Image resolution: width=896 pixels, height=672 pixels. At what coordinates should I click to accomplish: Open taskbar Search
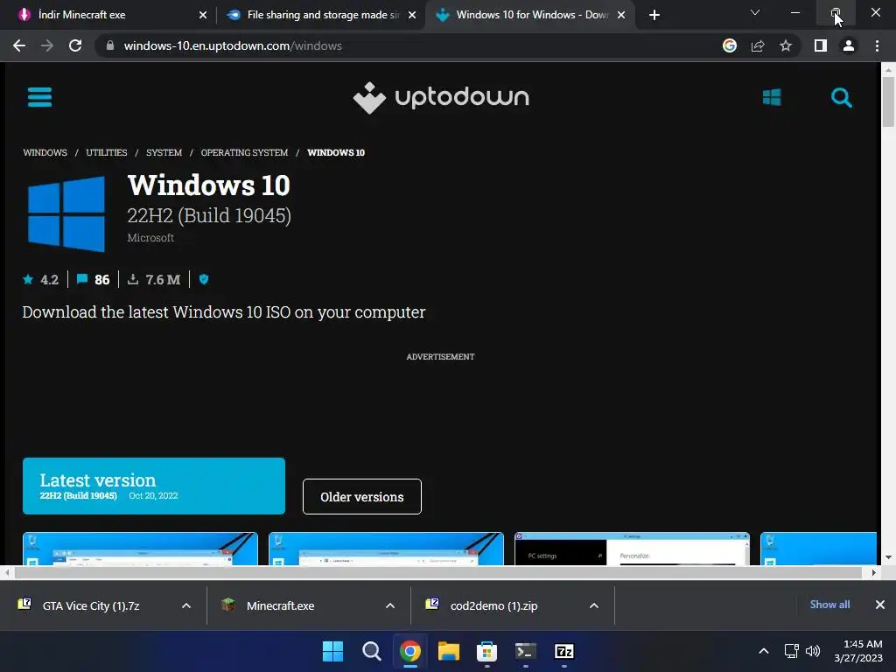[x=371, y=651]
